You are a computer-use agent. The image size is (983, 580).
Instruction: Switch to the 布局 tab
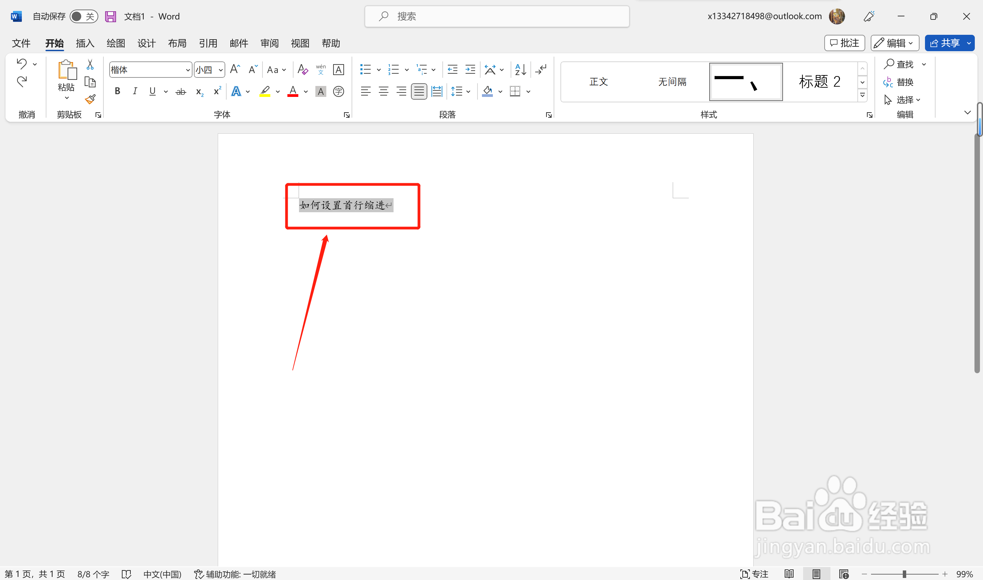pyautogui.click(x=177, y=43)
